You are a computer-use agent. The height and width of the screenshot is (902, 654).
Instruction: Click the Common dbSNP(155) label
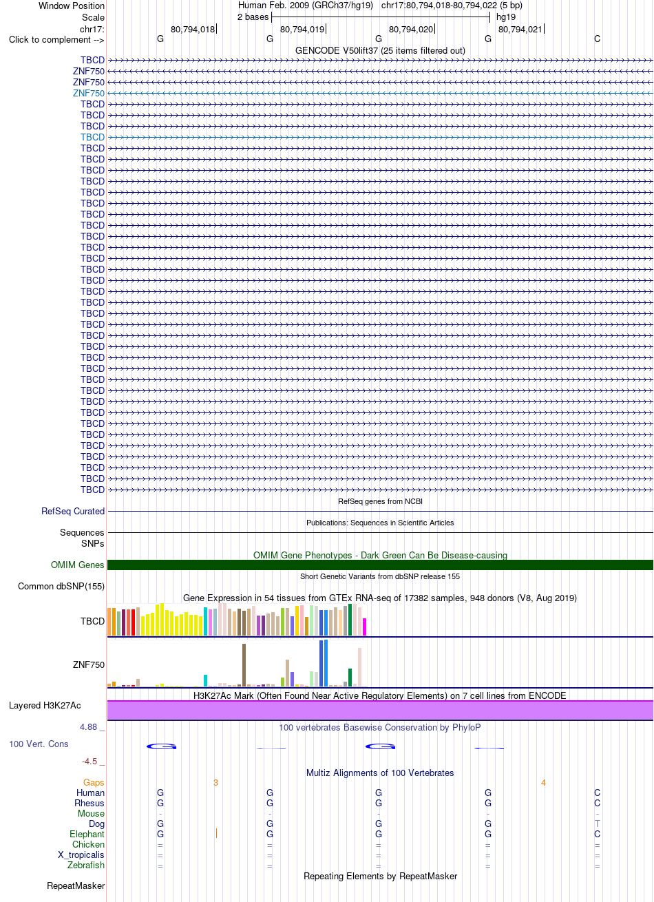point(61,587)
